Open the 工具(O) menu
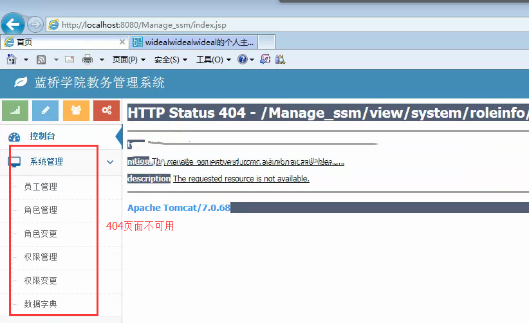Screen dimensions: 529x323 click(x=214, y=60)
